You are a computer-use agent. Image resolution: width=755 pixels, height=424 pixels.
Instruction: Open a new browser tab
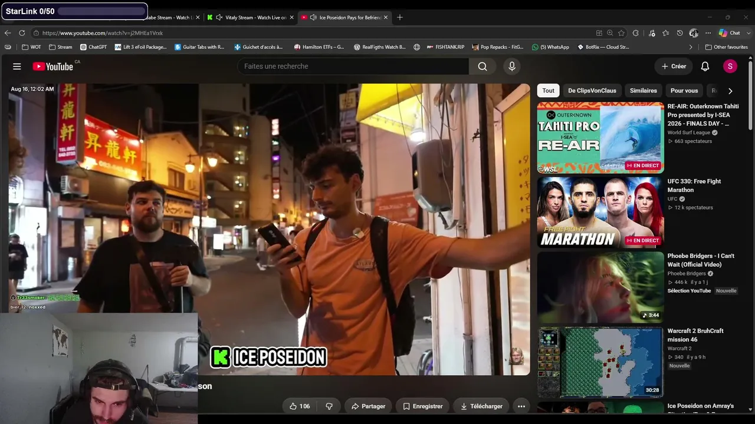[400, 18]
